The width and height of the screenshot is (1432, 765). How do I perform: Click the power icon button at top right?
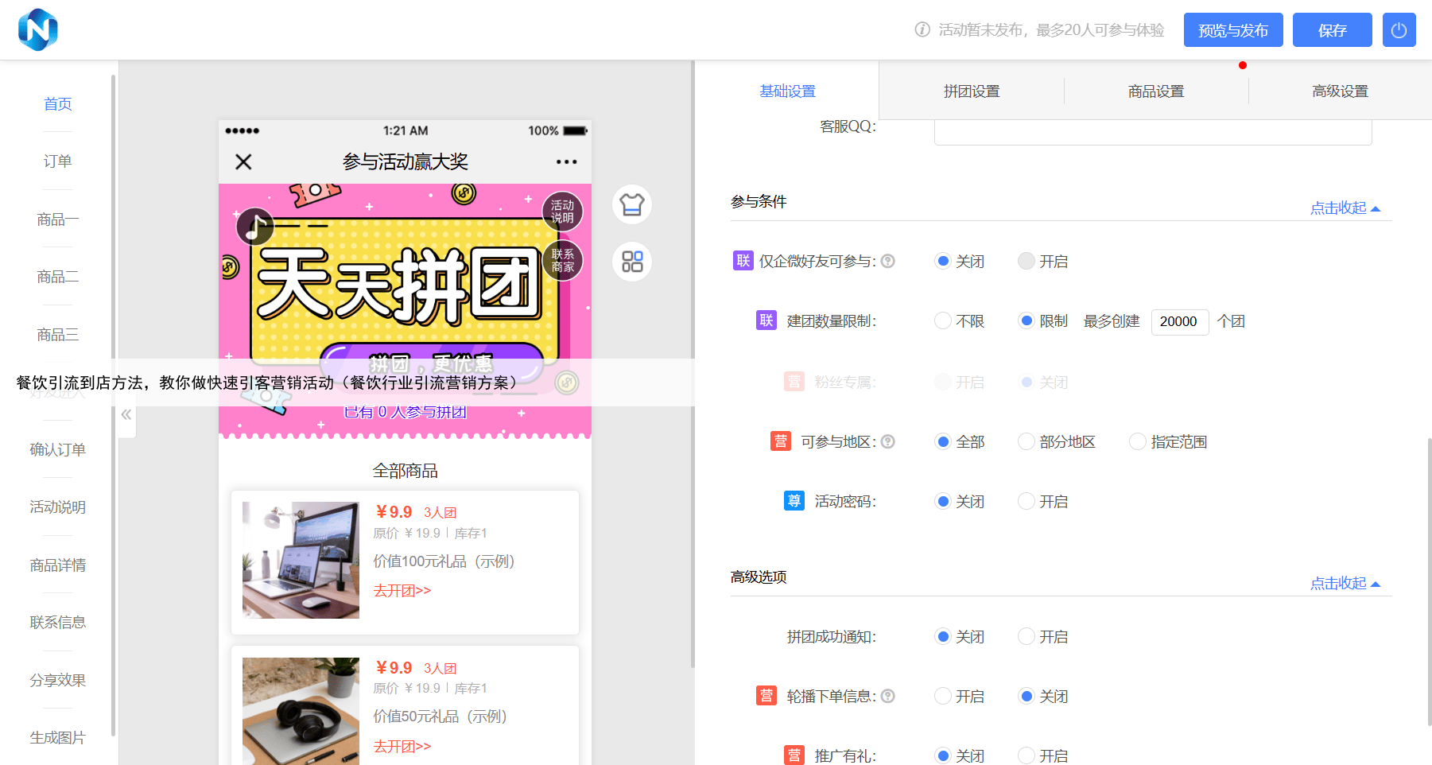1399,30
